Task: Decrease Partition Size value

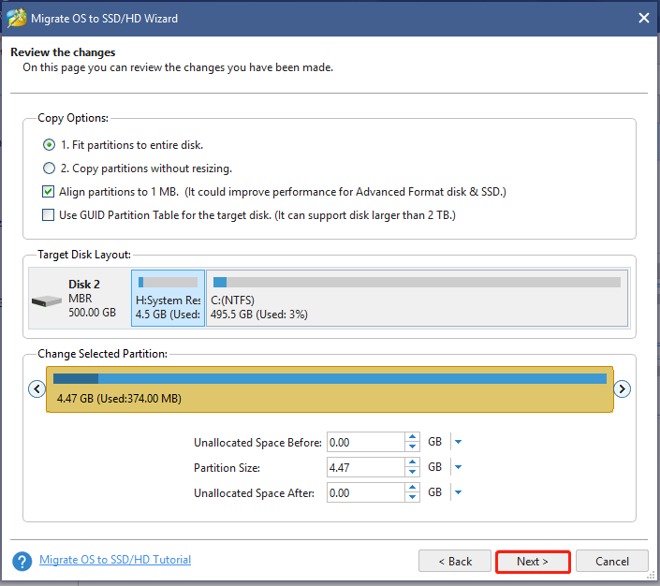Action: point(413,473)
